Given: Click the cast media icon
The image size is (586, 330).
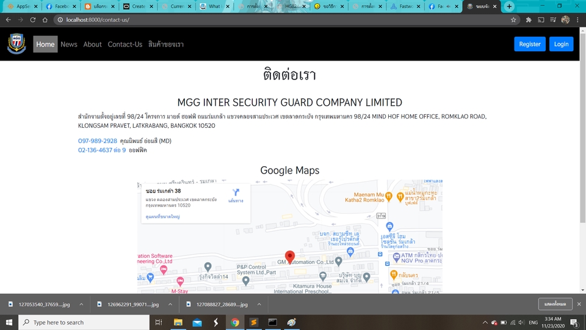Looking at the screenshot, I should pyautogui.click(x=541, y=20).
